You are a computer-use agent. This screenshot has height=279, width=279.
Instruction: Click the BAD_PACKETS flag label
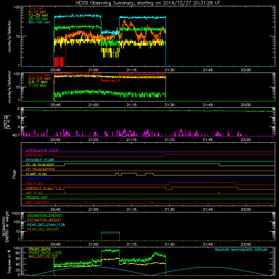(x=38, y=202)
